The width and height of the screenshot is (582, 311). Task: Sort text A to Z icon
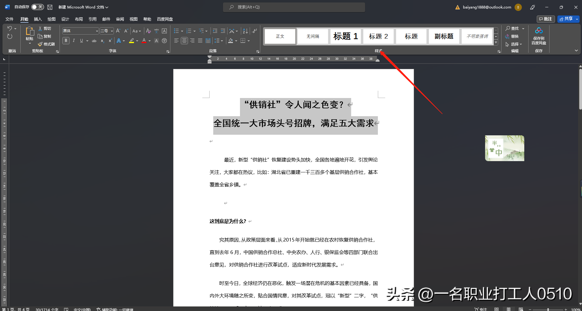coord(245,31)
